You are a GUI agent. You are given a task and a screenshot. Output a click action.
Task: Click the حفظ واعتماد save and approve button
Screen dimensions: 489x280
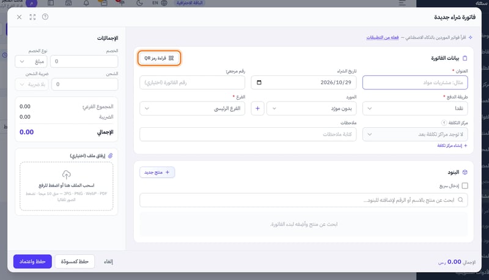[32, 261]
